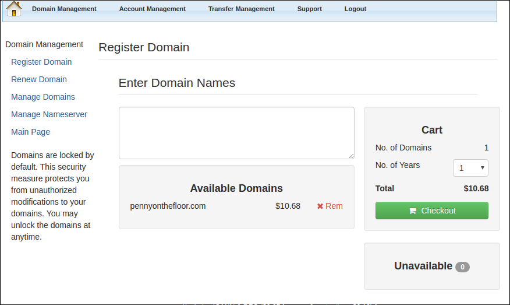Image resolution: width=510 pixels, height=305 pixels.
Task: Open the Manage Domains link
Action: click(x=43, y=97)
